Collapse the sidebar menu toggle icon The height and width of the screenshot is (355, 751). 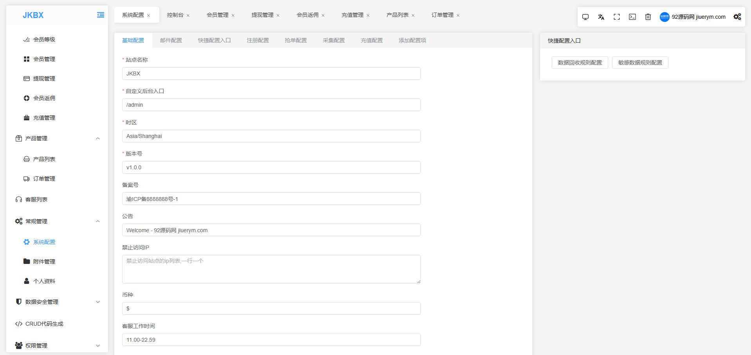tap(101, 15)
